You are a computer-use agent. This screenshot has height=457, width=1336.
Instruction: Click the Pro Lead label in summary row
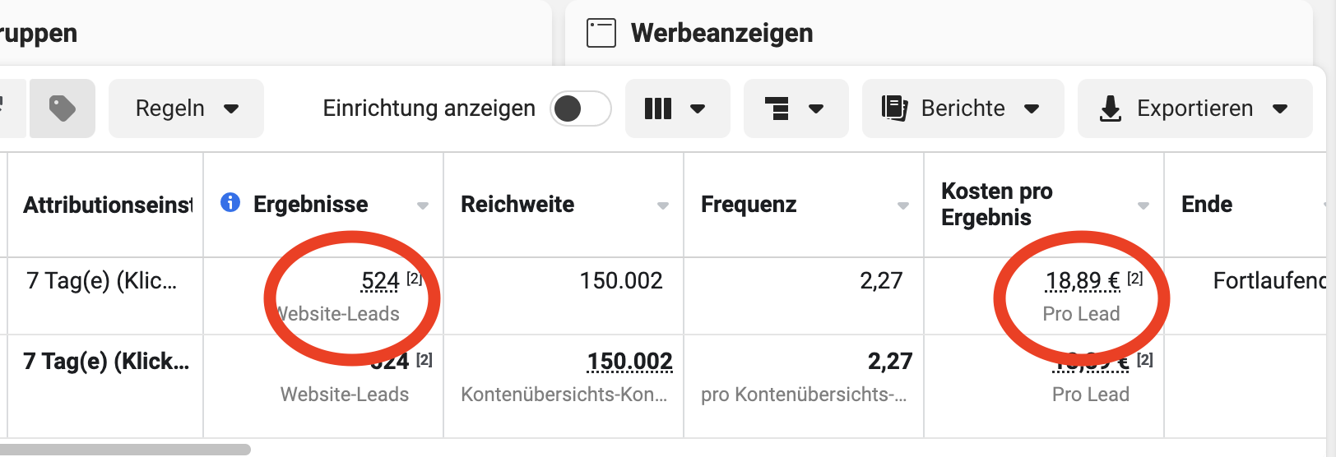click(x=1091, y=395)
